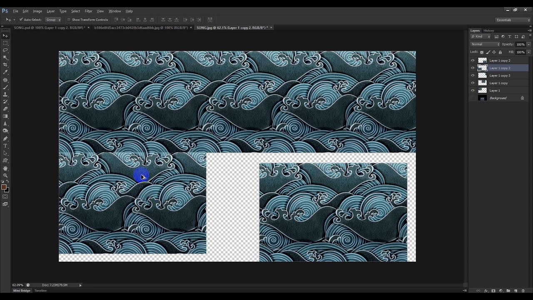Viewport: 533px width, 300px height.
Task: Change screen mode icon in toolbox
Action: (x=5, y=204)
